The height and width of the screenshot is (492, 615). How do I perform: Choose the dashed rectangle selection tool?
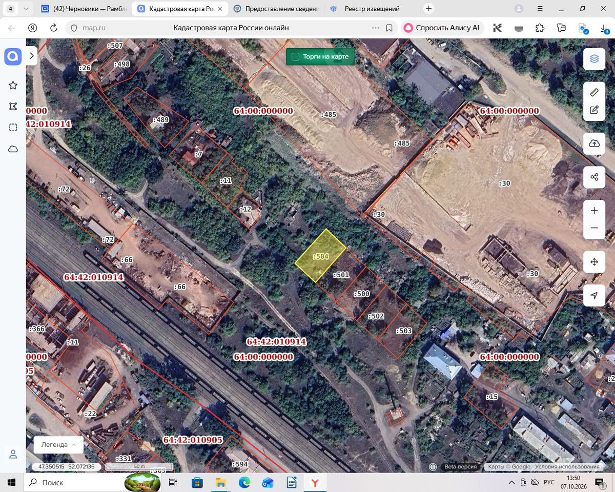click(x=13, y=128)
